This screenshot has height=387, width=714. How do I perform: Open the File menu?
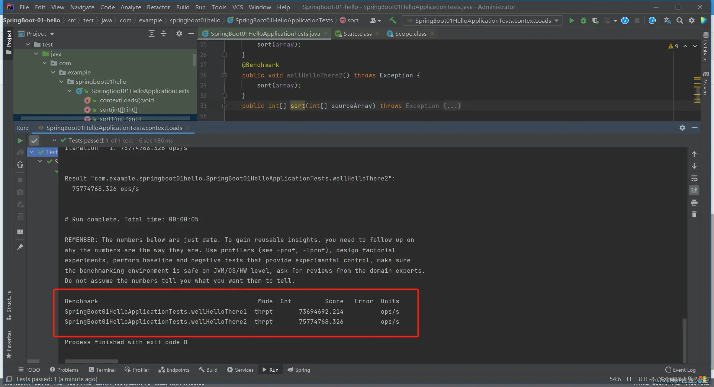[24, 7]
